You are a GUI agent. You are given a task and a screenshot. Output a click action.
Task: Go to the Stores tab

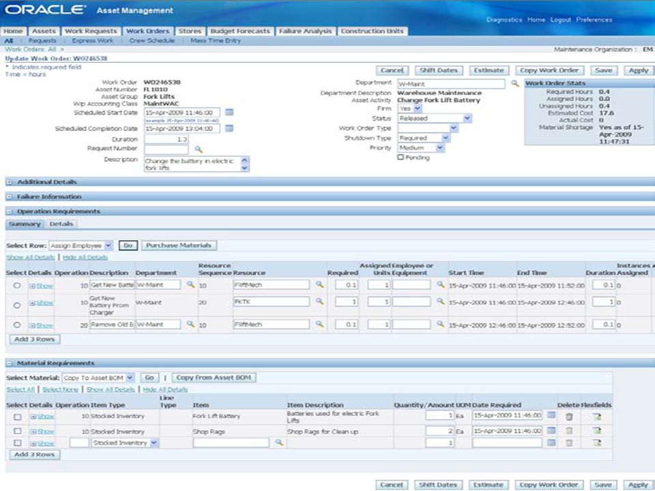[190, 31]
